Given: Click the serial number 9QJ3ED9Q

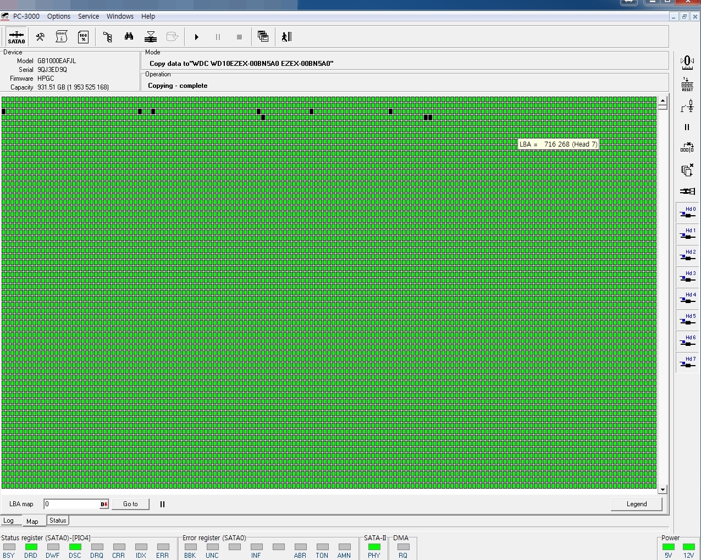Looking at the screenshot, I should point(52,70).
